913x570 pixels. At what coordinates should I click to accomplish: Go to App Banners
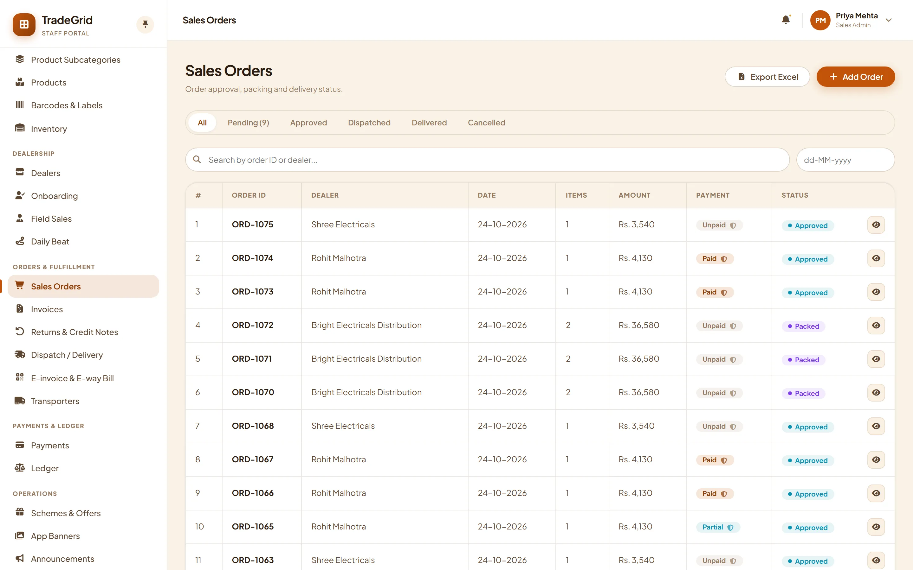[83, 536]
